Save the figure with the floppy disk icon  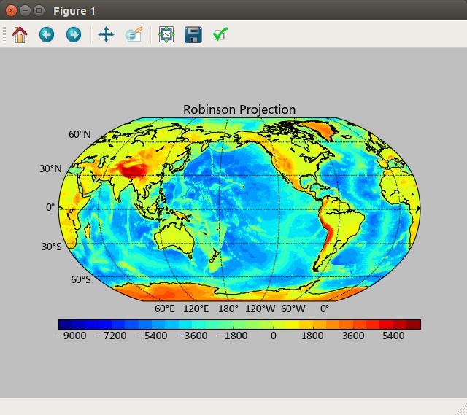tap(193, 34)
